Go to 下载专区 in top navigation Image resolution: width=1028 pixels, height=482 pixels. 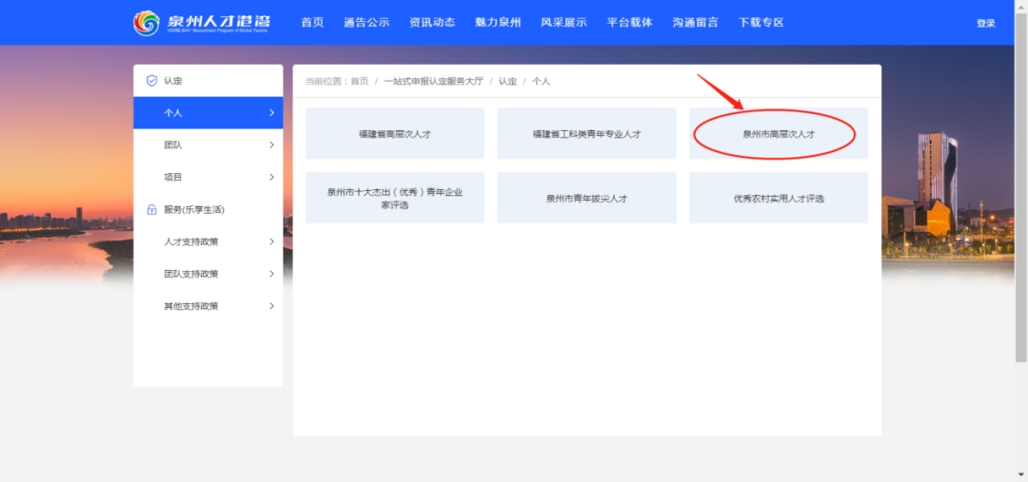[x=761, y=23]
